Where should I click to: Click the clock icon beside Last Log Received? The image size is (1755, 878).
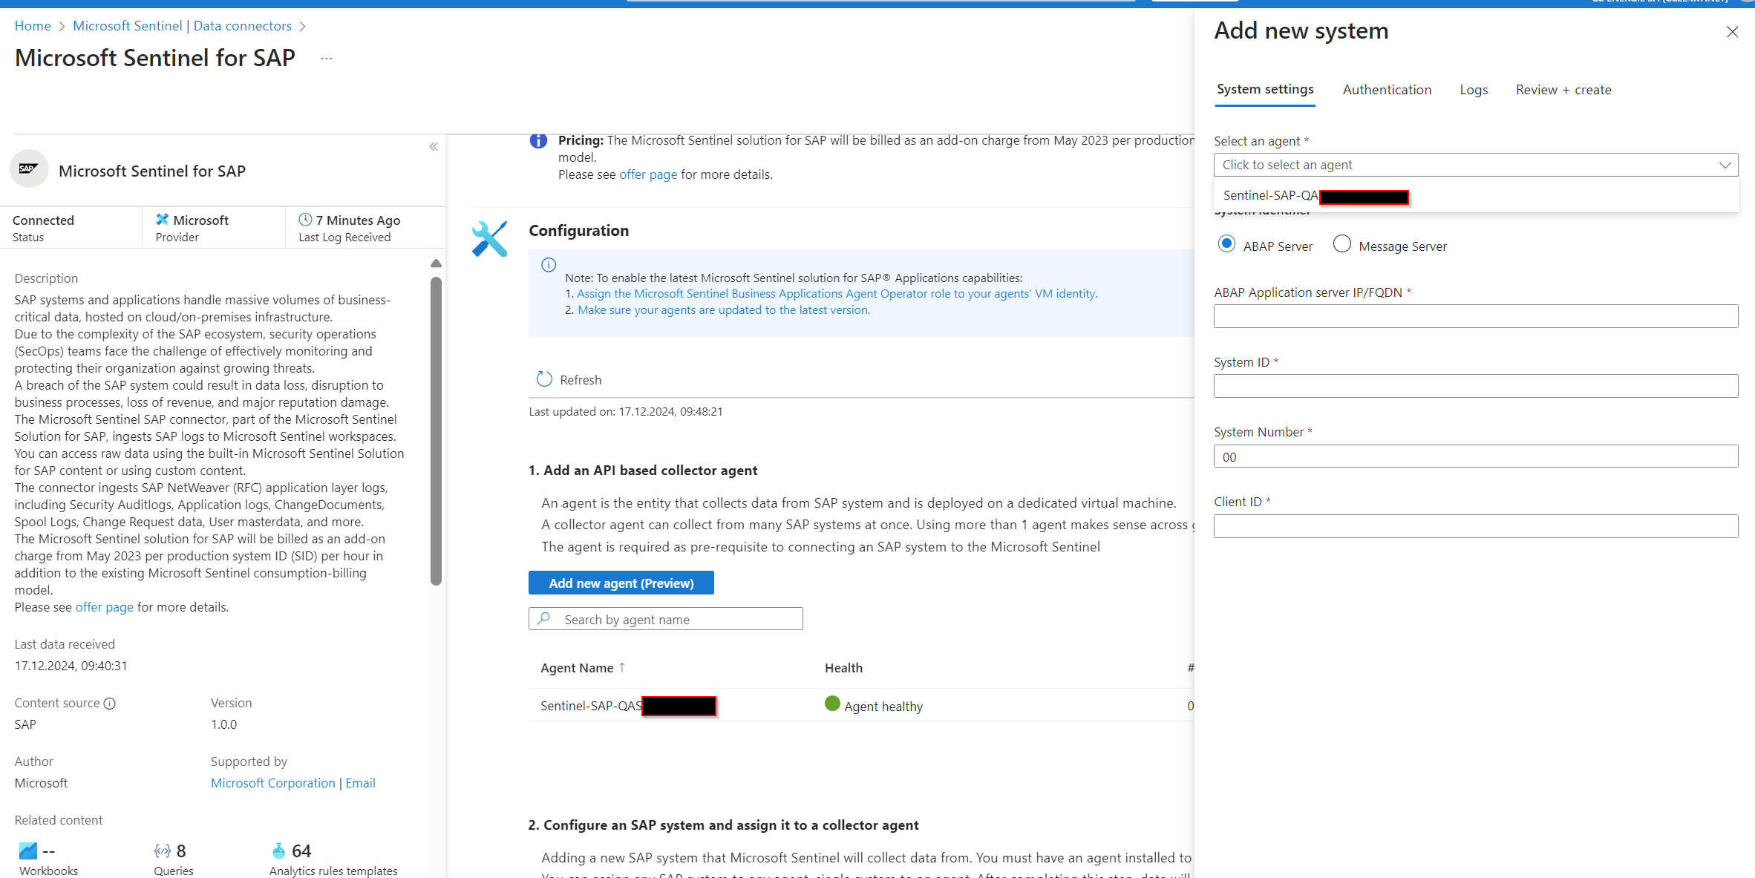click(304, 219)
